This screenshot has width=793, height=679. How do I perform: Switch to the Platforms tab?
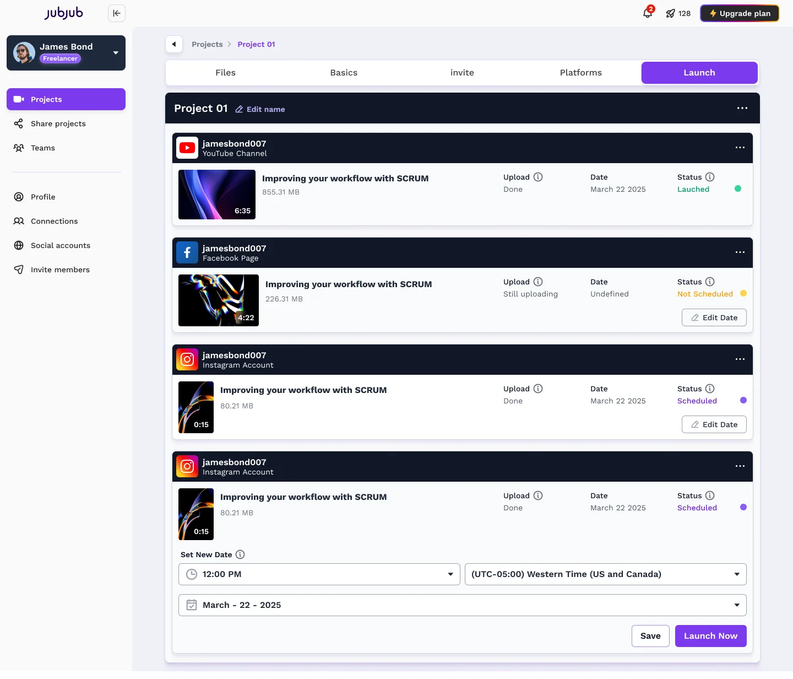(x=580, y=72)
